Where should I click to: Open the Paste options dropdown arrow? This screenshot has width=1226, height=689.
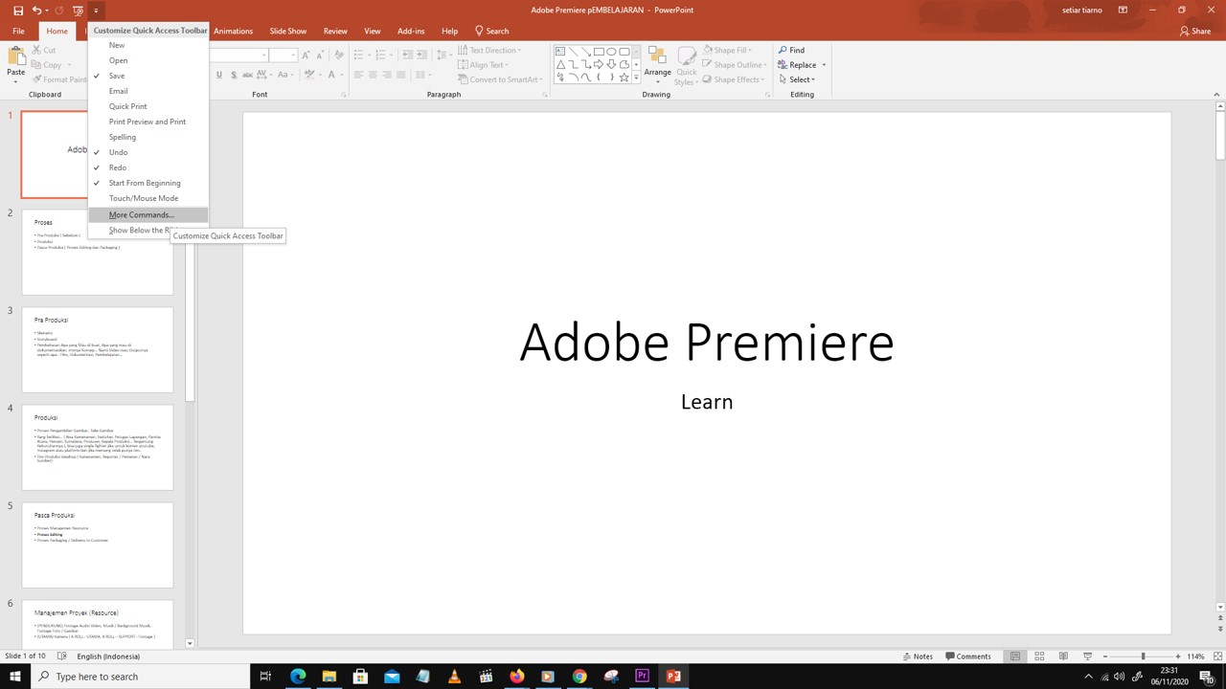[16, 80]
